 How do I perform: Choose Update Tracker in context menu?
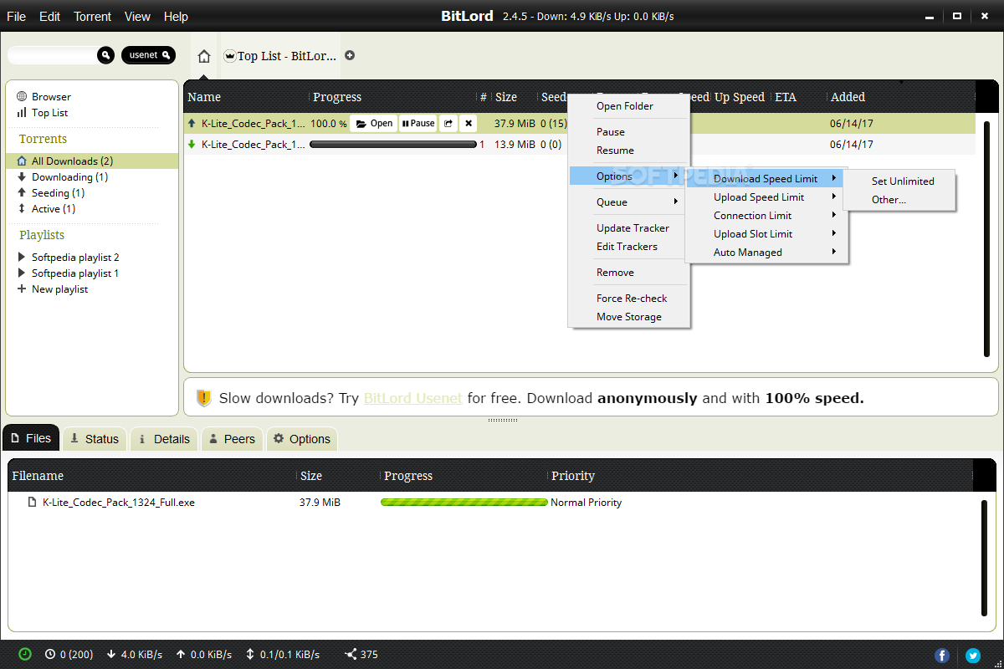[629, 228]
